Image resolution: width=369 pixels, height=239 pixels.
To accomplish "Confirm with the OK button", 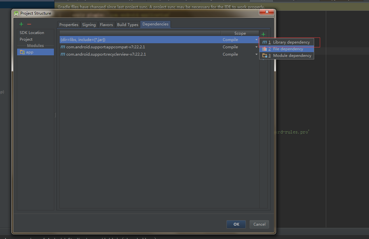I will (236, 224).
